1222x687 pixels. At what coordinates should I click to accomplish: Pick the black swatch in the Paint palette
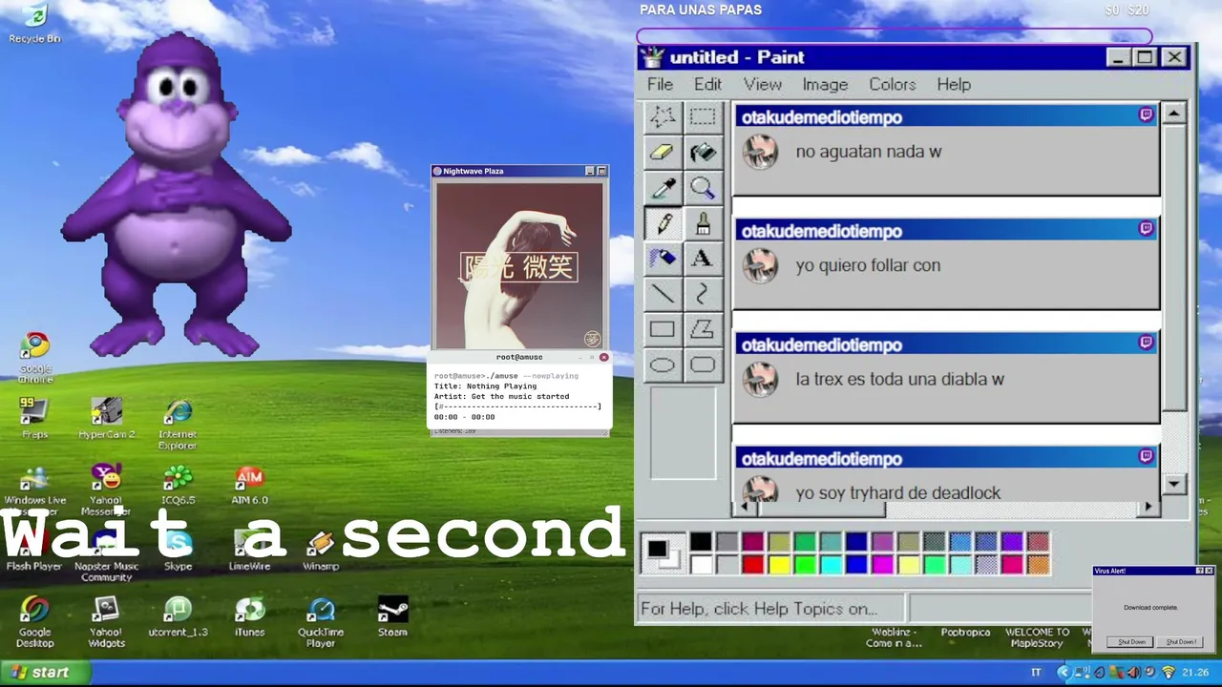coord(700,542)
